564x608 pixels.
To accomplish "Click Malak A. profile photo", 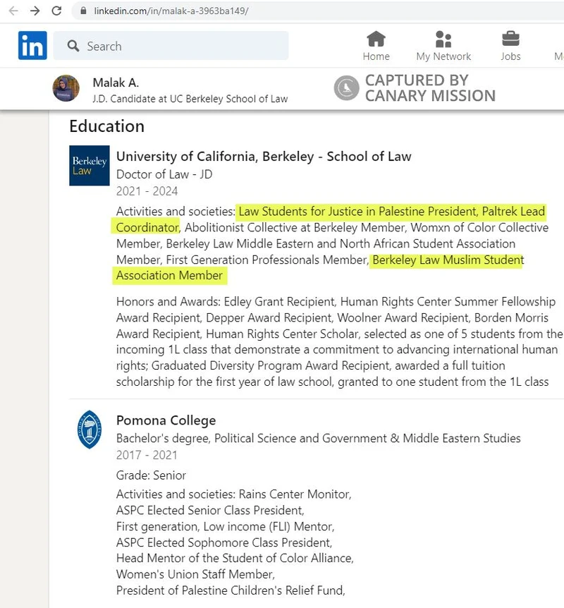I will [x=66, y=88].
